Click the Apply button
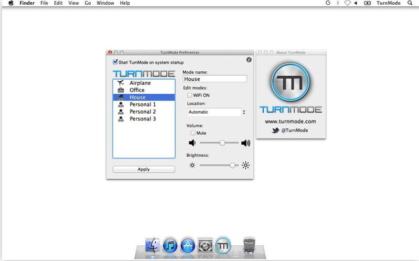Image resolution: width=419 pixels, height=261 pixels. [144, 169]
